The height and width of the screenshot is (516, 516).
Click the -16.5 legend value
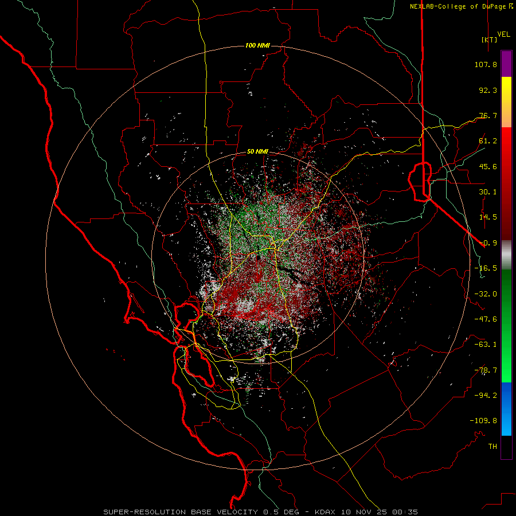coord(486,268)
